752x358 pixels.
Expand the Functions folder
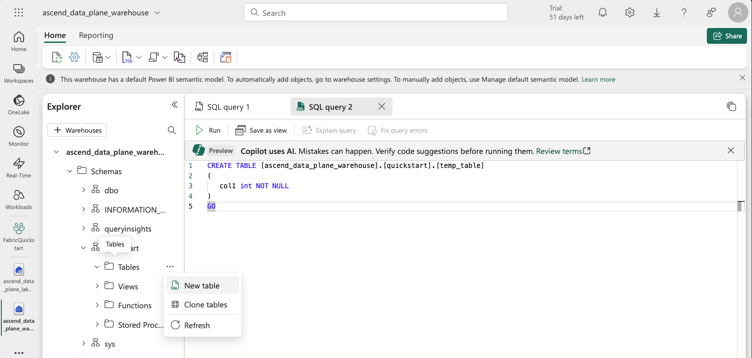97,305
